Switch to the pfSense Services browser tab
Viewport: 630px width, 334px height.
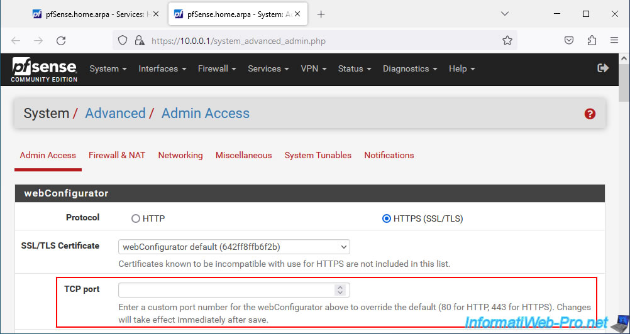(95, 14)
